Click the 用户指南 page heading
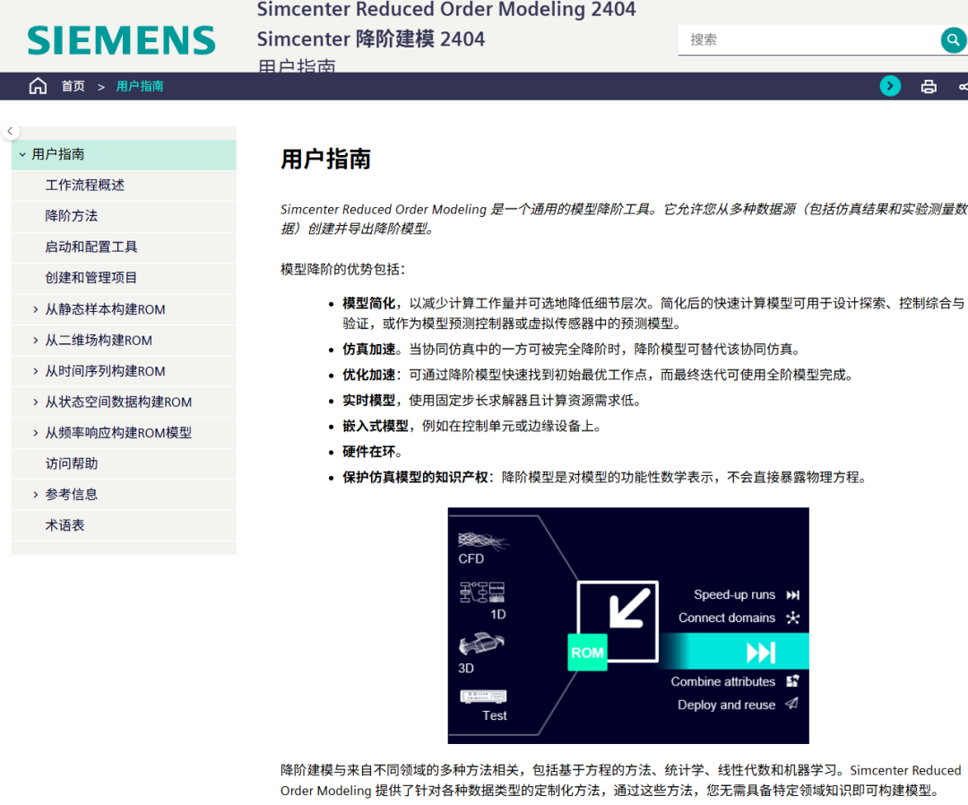Viewport: 968px width, 805px height. click(326, 160)
